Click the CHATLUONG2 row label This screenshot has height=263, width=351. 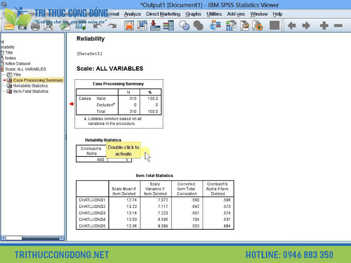point(92,206)
